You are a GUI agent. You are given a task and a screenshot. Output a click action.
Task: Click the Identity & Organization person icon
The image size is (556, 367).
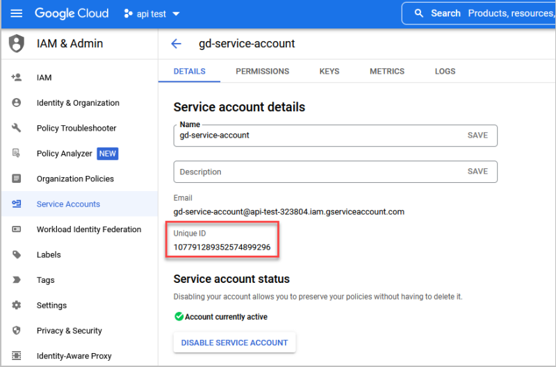(x=16, y=102)
